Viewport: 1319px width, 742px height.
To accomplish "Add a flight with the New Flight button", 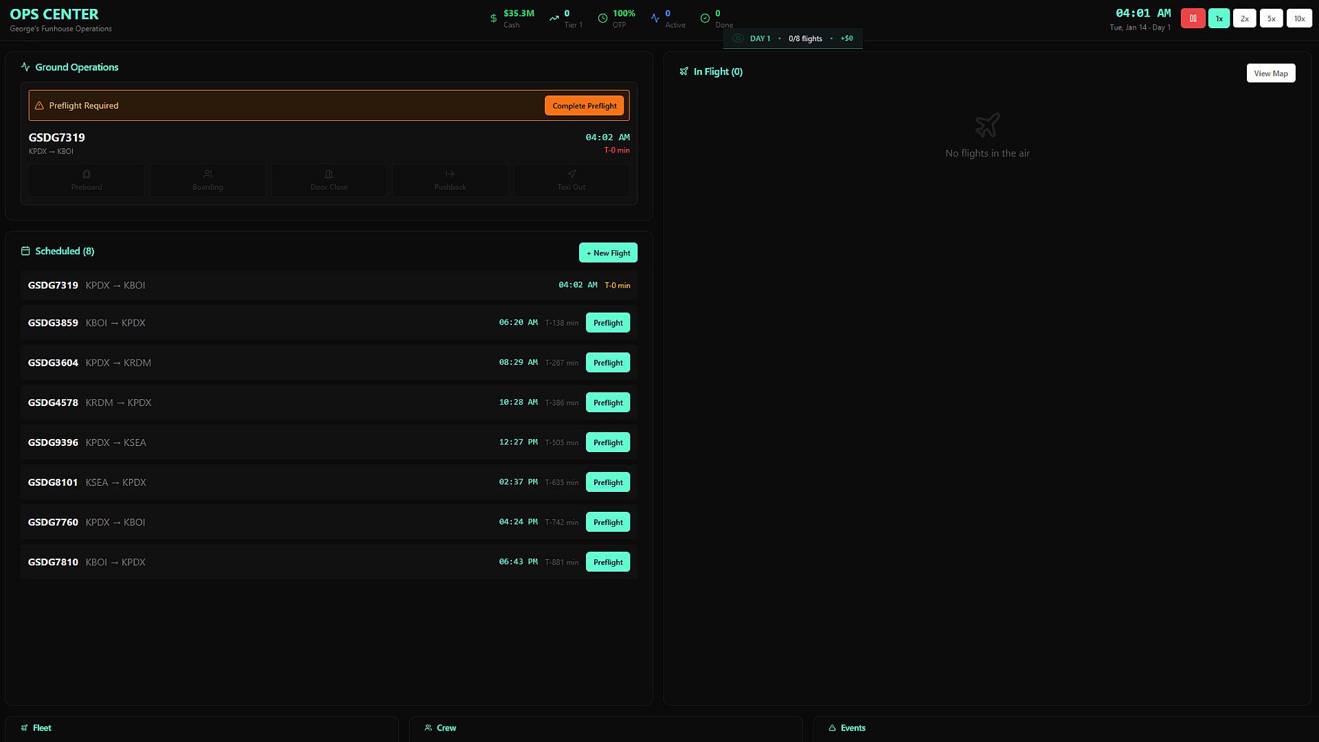I will [x=608, y=253].
